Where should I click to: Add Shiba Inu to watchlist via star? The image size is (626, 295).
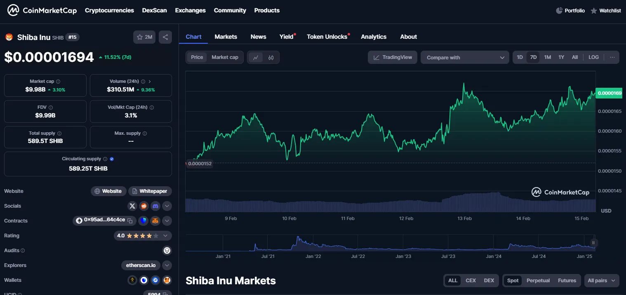[139, 37]
